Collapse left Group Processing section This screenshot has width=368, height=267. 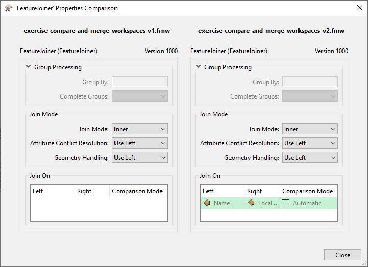tap(28, 67)
